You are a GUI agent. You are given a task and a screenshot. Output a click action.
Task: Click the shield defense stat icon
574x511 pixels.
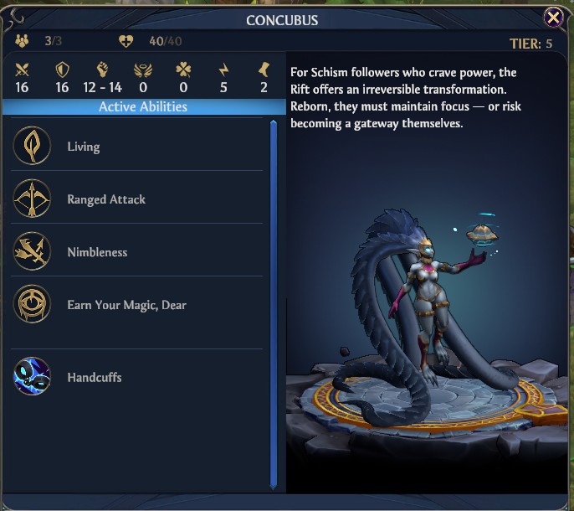62,70
